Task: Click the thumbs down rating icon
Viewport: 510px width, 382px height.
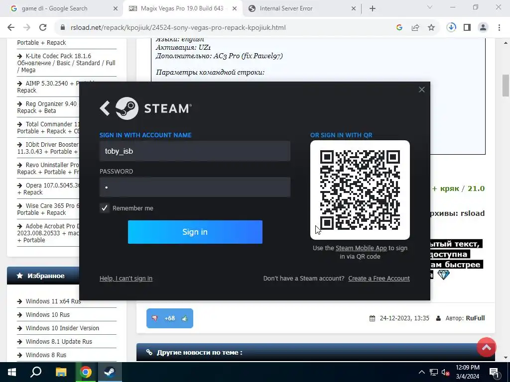Action: tap(155, 318)
